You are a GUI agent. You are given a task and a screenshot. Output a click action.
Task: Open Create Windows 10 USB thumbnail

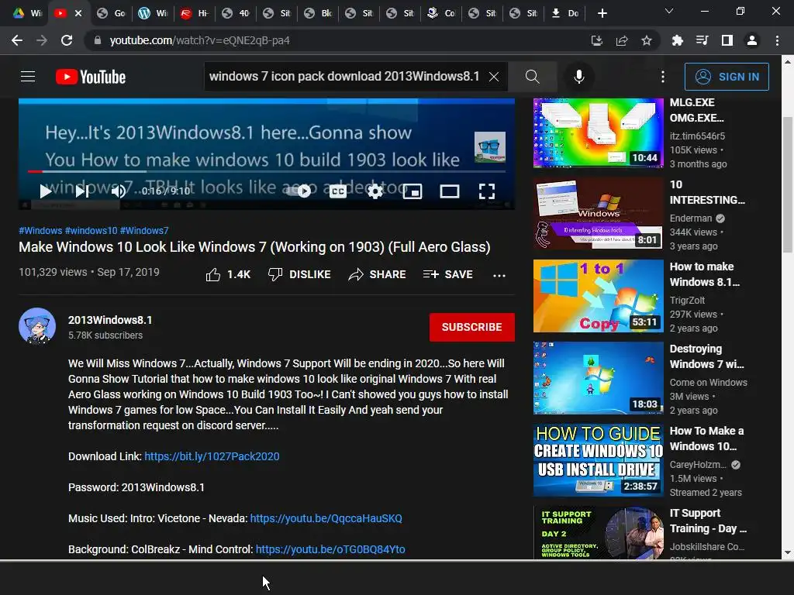[x=598, y=460]
